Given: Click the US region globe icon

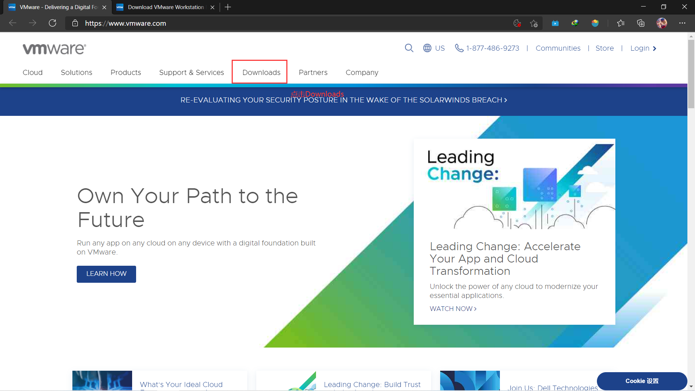Looking at the screenshot, I should coord(427,48).
